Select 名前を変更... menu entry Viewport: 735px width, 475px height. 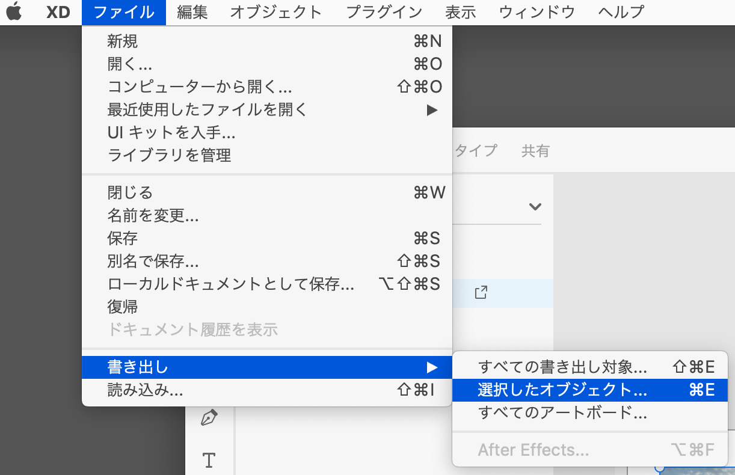pyautogui.click(x=266, y=215)
